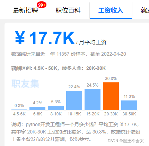Viewport: 149px width, 146px height.
Task: Select the 30-50K salary bar
Action: coord(129,105)
